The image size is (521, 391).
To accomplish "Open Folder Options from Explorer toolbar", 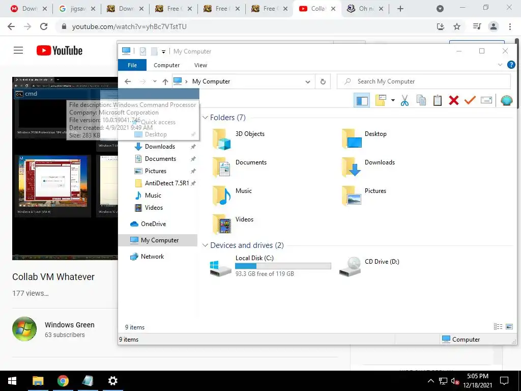I will 381,100.
